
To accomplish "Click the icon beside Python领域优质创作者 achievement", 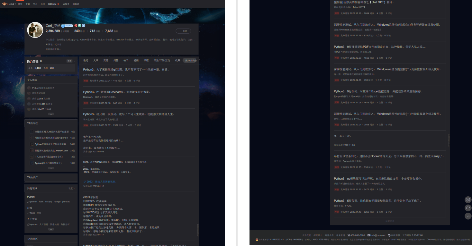I will [29, 88].
